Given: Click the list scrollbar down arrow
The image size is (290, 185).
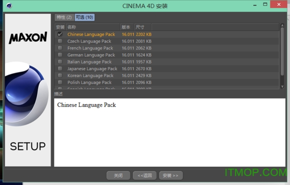Looking at the screenshot, I should click(282, 86).
